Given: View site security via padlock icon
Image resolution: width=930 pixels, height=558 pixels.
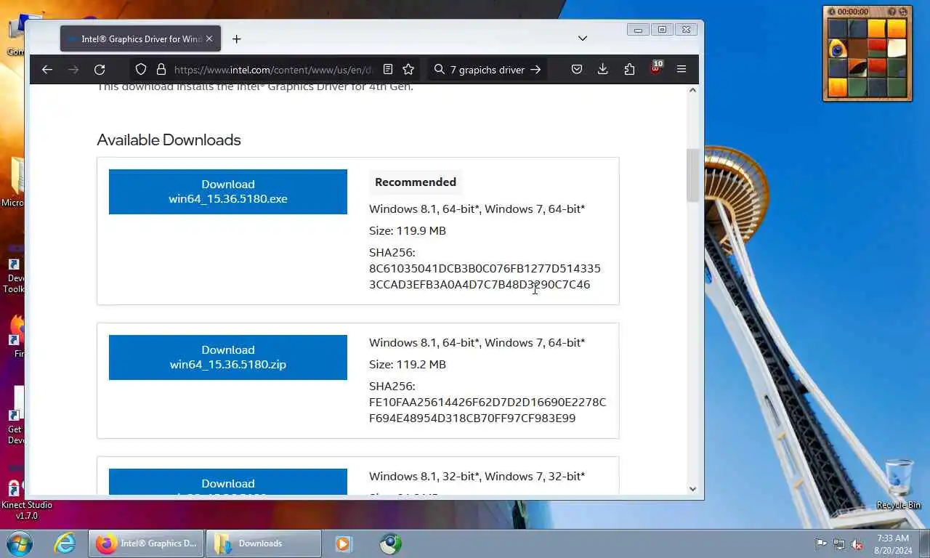Looking at the screenshot, I should (161, 70).
